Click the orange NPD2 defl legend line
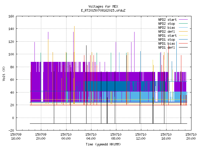 pos(183,31)
